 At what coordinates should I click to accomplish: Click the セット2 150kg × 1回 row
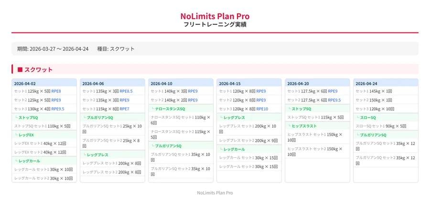click(386, 100)
